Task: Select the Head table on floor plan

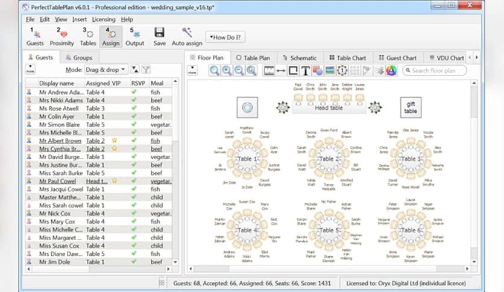Action: pos(329,108)
